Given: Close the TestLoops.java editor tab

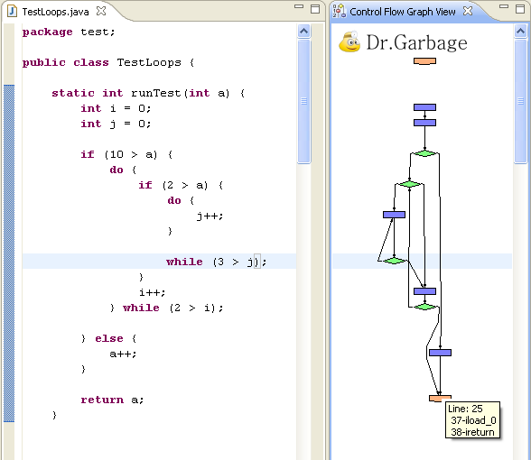Looking at the screenshot, I should (x=101, y=11).
